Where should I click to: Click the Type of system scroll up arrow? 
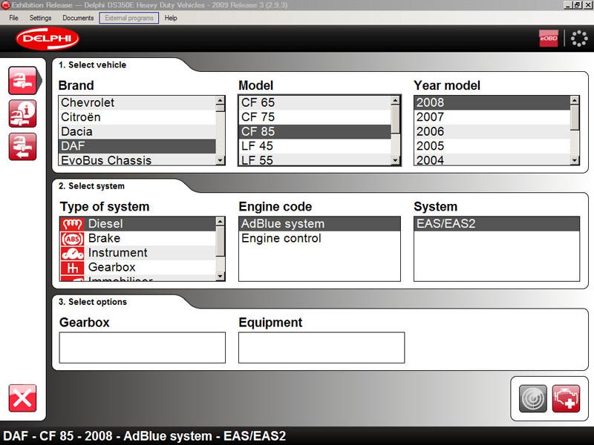point(220,221)
